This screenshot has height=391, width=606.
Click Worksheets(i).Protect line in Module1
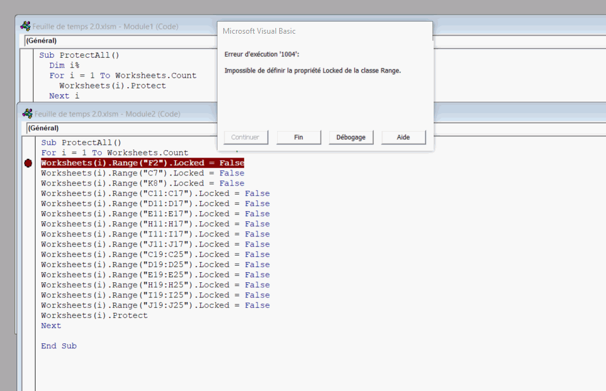click(x=113, y=86)
